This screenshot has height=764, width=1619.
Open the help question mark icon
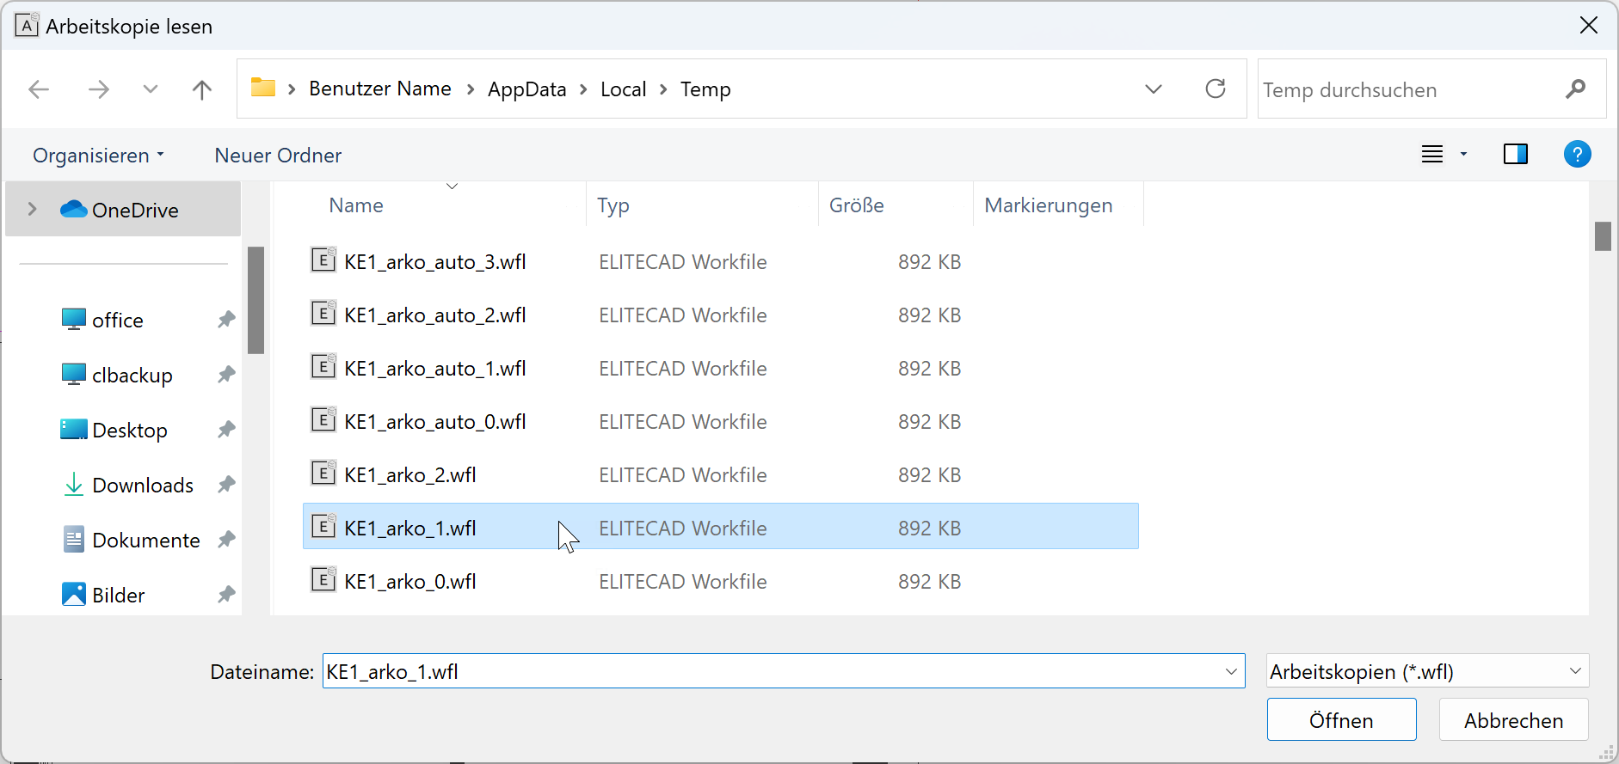click(x=1576, y=155)
